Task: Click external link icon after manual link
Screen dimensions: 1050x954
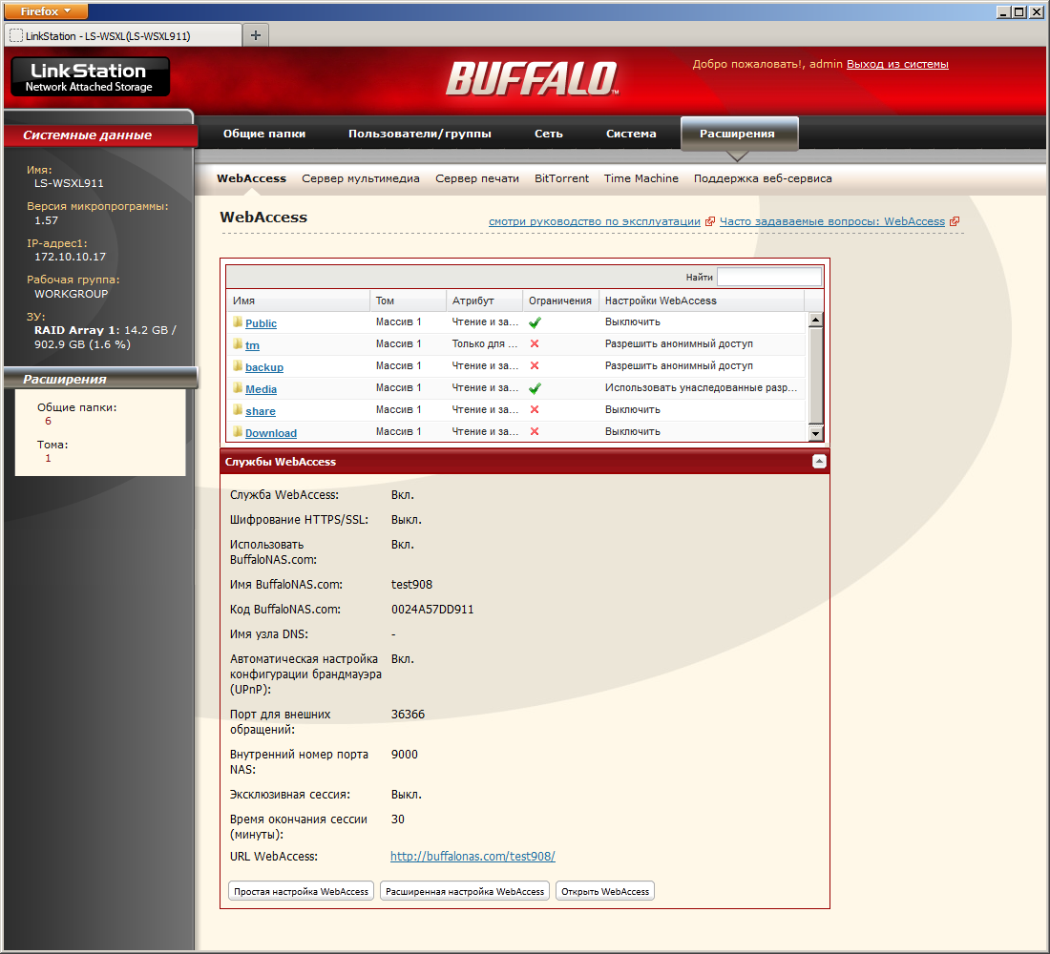Action: click(710, 221)
